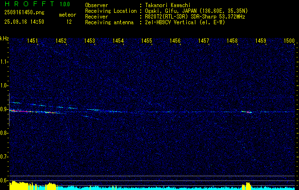
Task: Click the 1.0 kHz frequency label
Action: coord(4,85)
